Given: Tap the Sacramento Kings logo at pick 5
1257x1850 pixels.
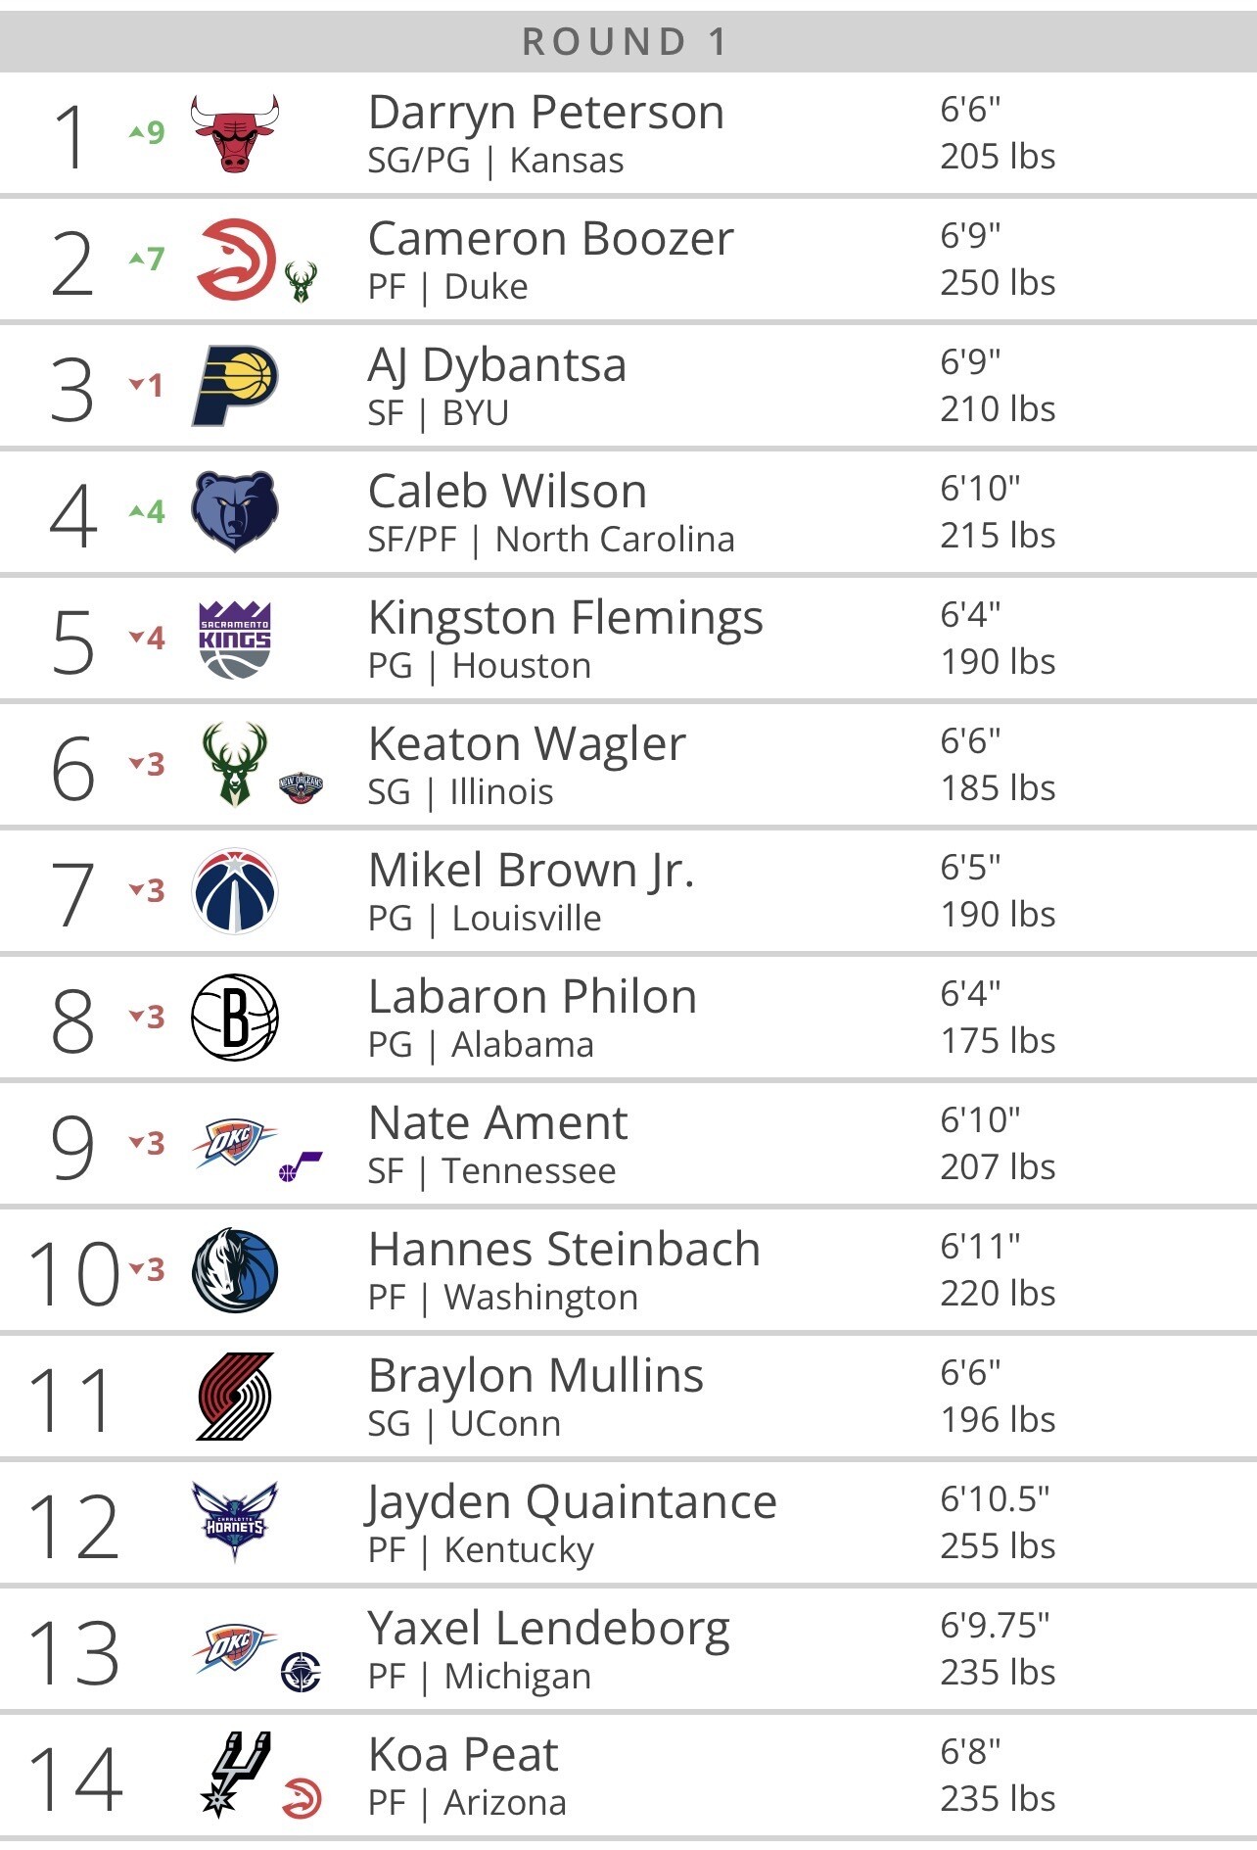Looking at the screenshot, I should pyautogui.click(x=235, y=639).
